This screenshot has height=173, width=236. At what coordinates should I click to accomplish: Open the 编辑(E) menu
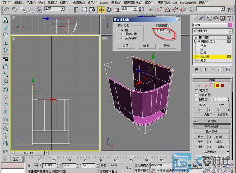[x=19, y=3]
